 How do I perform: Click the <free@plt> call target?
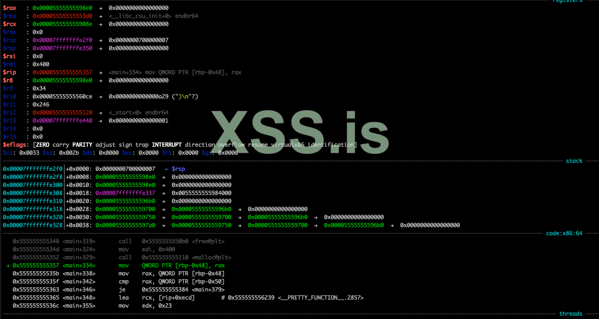[x=208, y=241]
